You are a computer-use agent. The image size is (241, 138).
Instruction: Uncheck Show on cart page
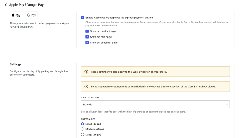tap(87, 37)
